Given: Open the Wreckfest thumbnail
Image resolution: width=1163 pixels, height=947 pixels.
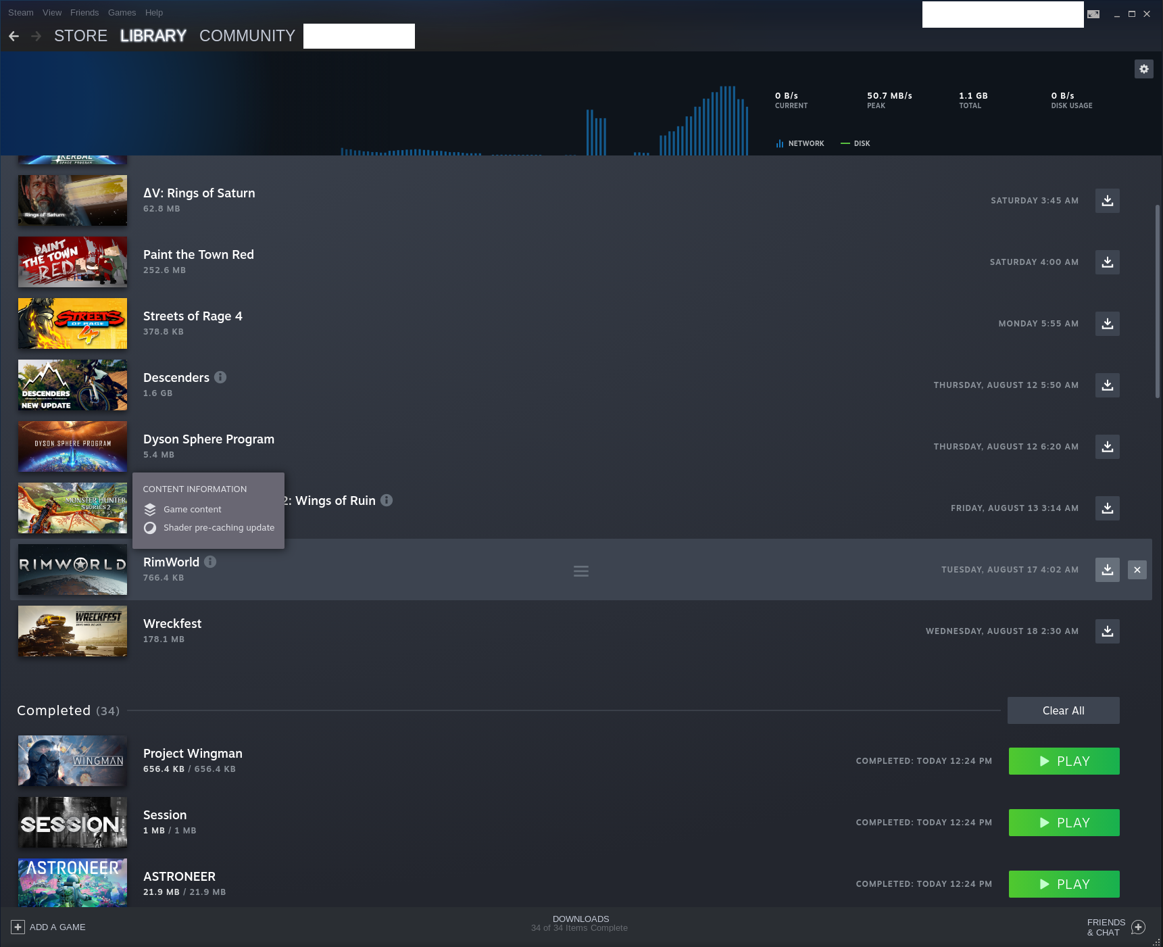Looking at the screenshot, I should pos(72,631).
